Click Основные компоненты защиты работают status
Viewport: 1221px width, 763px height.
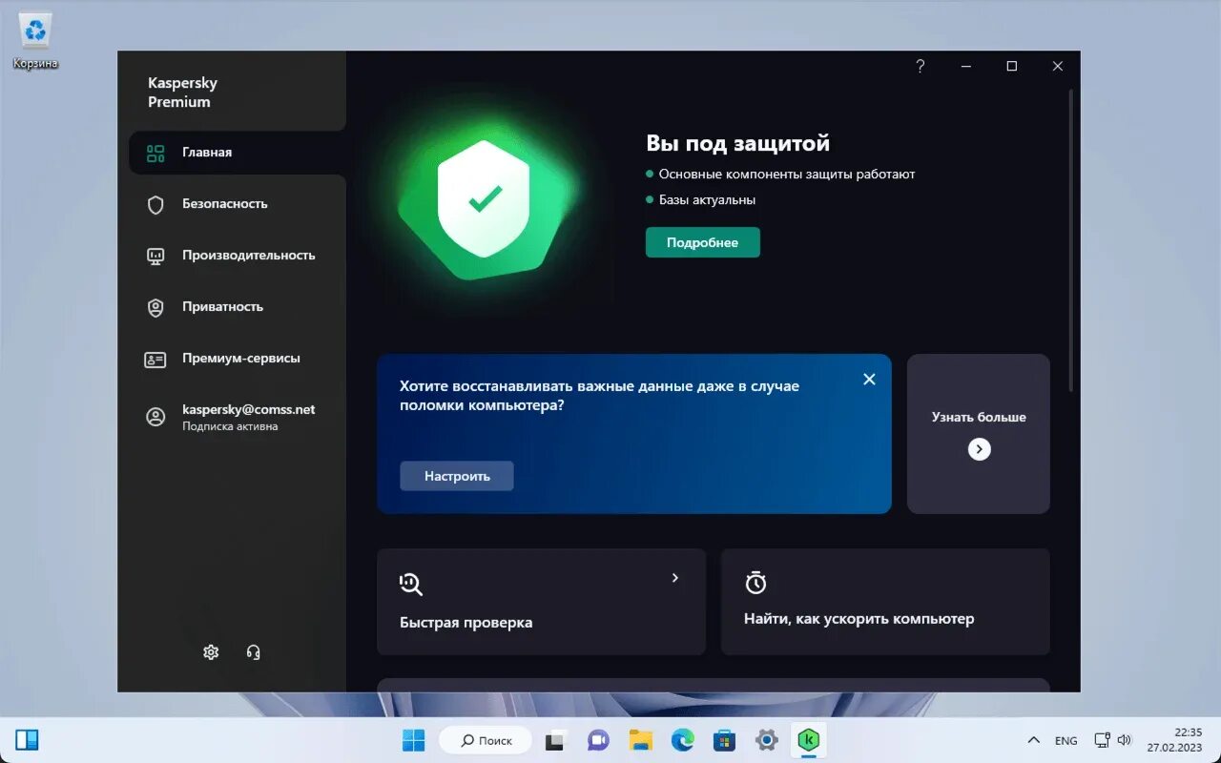coord(787,174)
